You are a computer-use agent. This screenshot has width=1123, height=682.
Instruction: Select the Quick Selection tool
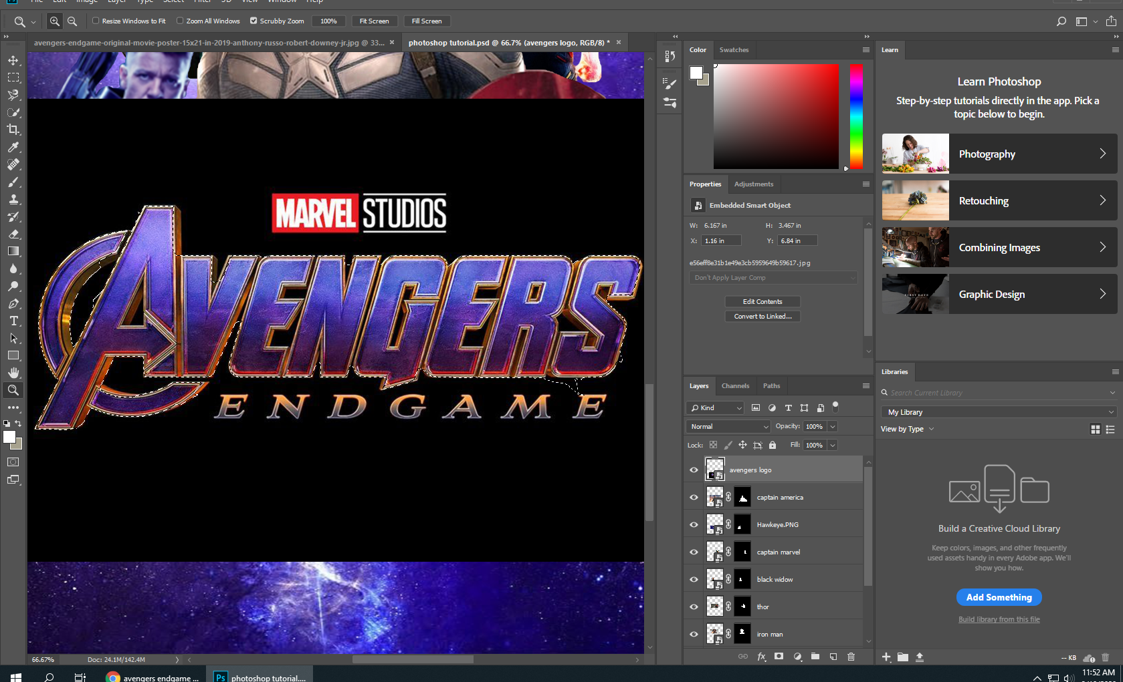tap(13, 112)
